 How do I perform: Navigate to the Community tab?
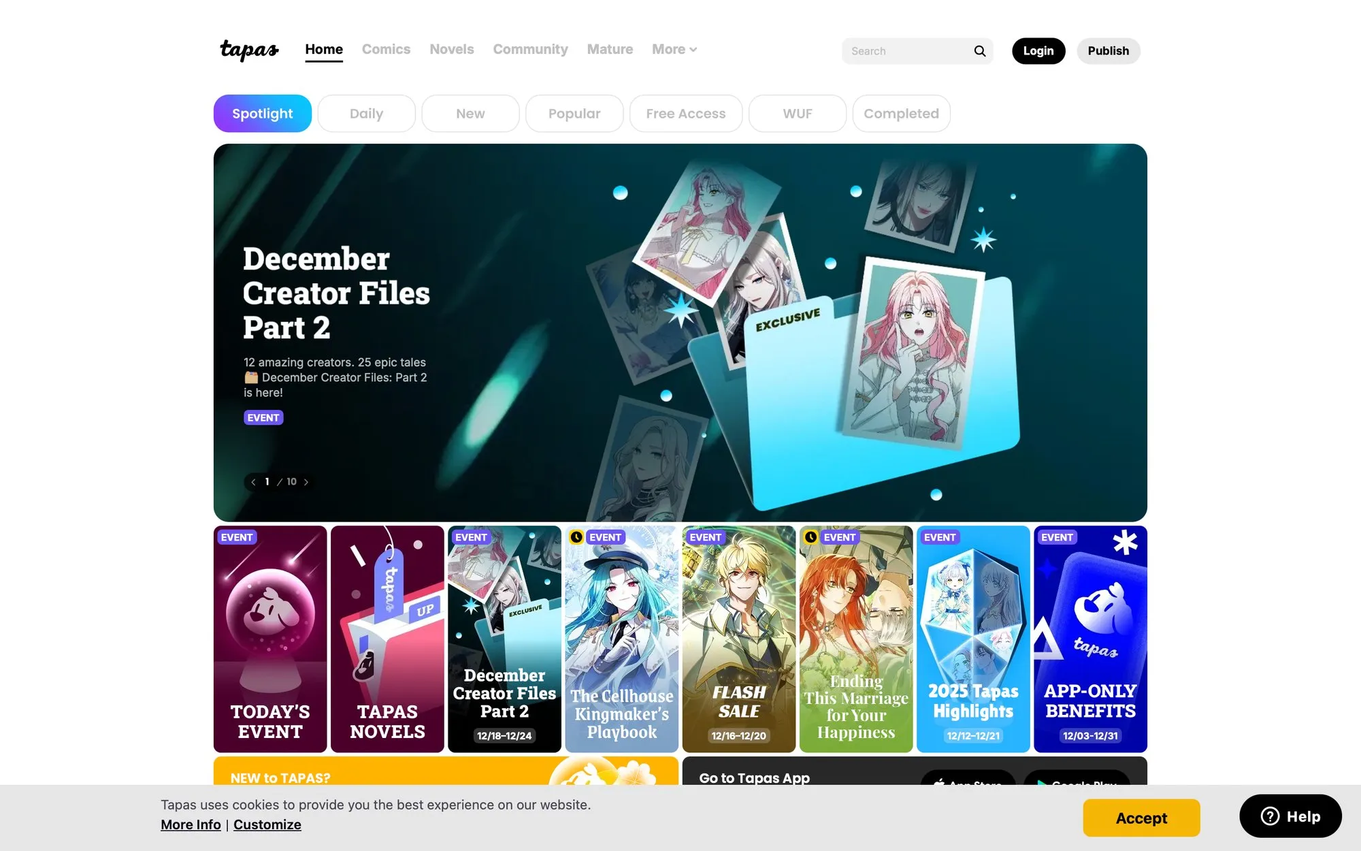click(530, 49)
